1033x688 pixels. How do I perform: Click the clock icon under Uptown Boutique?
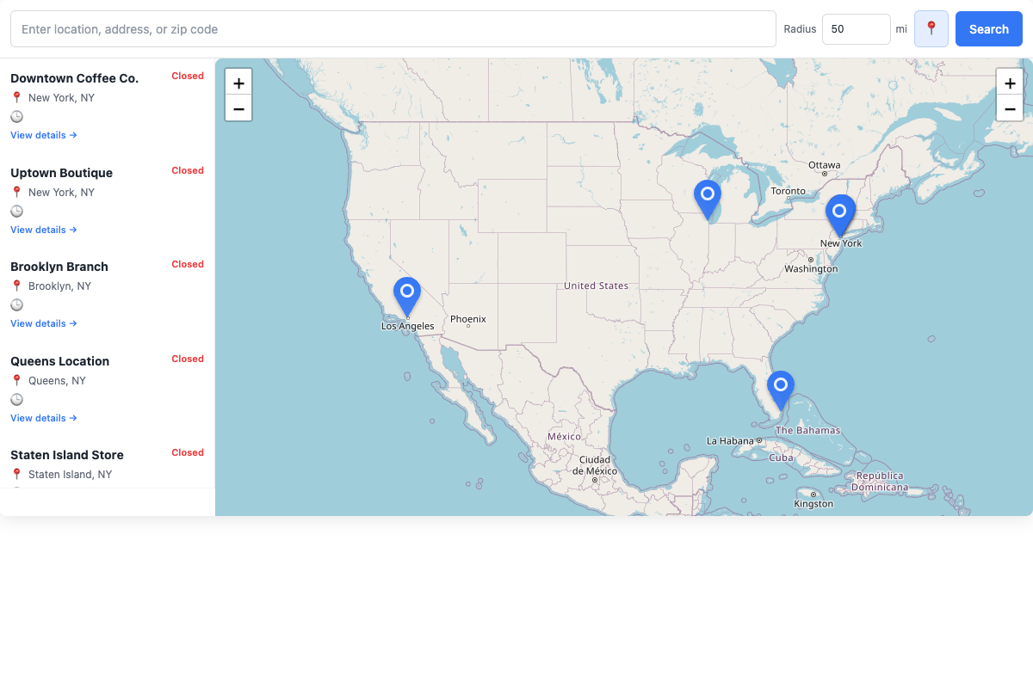[16, 211]
